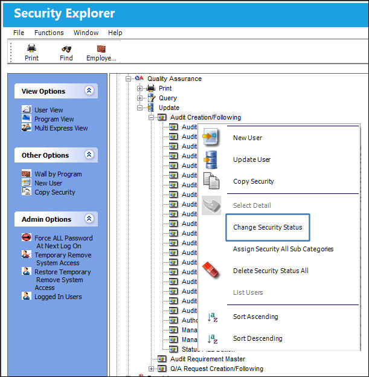Click the Delete Security Status eraser icon
369x377 pixels.
[211, 271]
